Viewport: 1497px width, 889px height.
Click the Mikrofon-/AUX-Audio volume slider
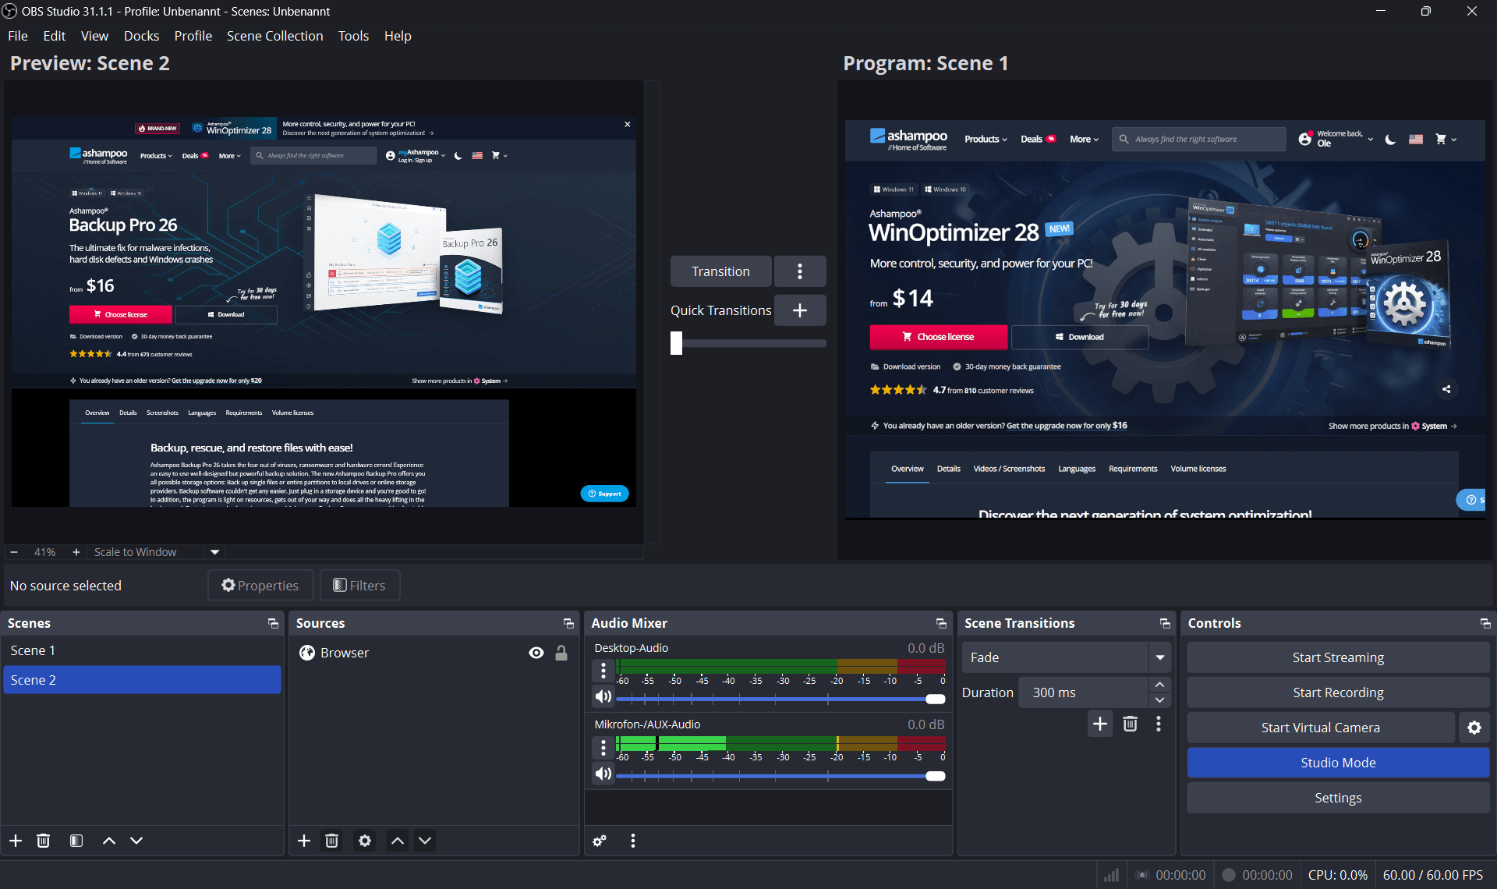[780, 776]
